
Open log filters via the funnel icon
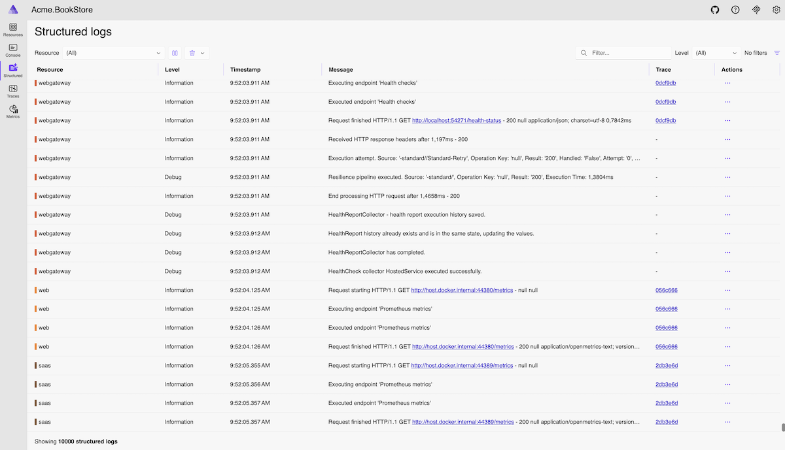pyautogui.click(x=777, y=53)
